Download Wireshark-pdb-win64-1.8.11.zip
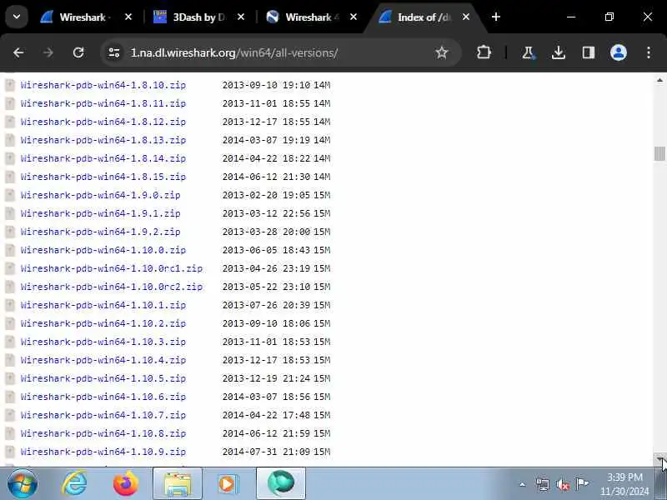Viewport: 667px width, 500px height. [x=103, y=103]
